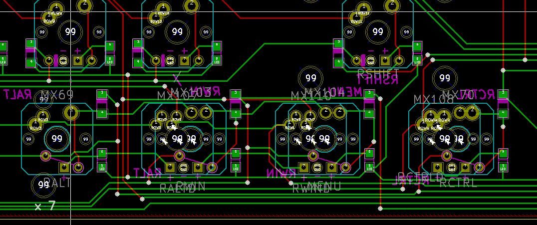The image size is (537, 225).
Task: Select GND pad in the ROW9 switch
Action: (x=63, y=61)
